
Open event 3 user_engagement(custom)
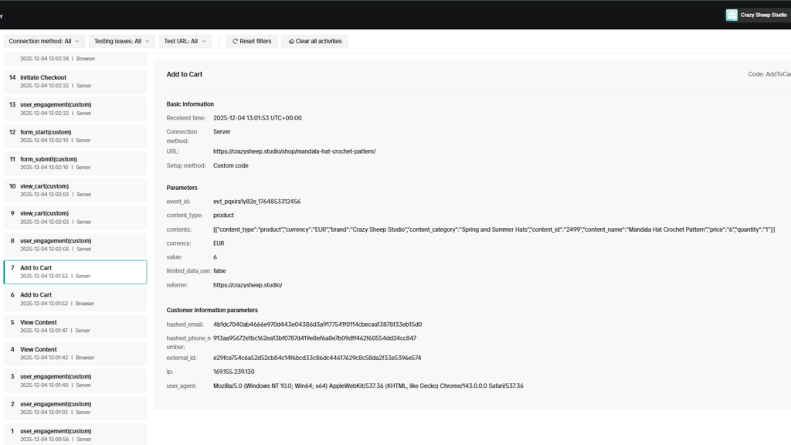pyautogui.click(x=75, y=380)
